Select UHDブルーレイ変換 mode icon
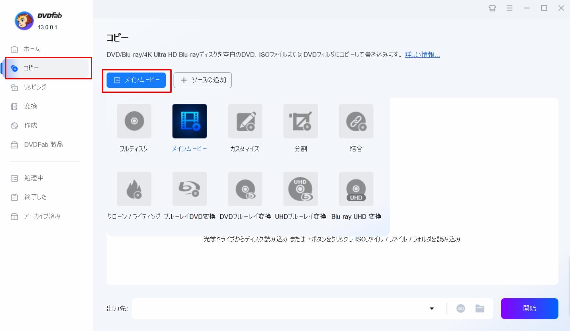Screen dimensions: 570x331 301,189
